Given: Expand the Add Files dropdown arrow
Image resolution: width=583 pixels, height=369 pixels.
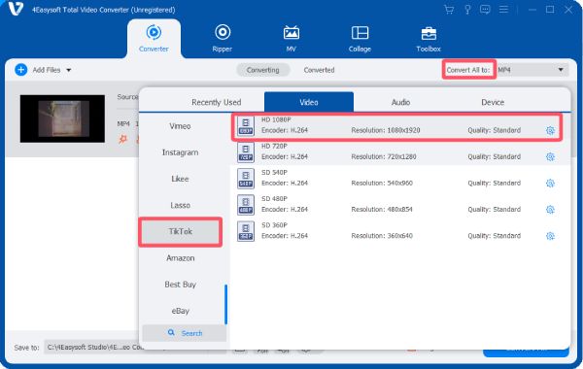Looking at the screenshot, I should [69, 70].
